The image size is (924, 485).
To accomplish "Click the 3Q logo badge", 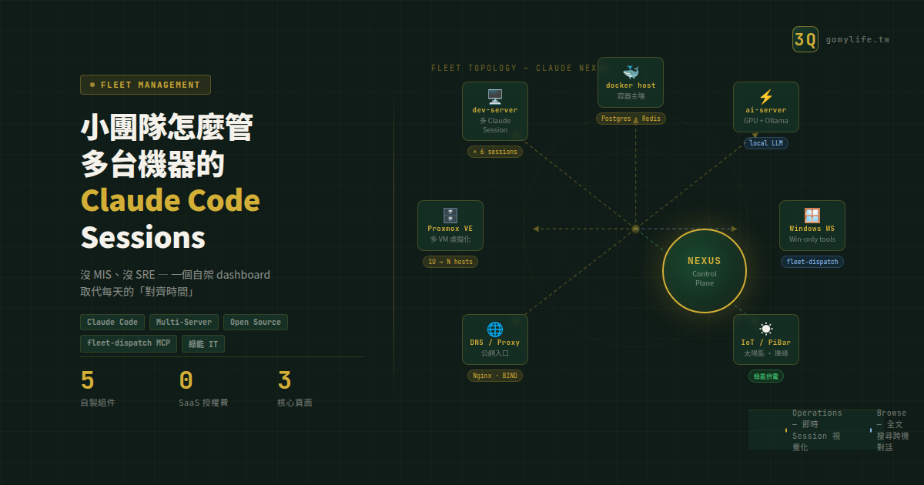I will [805, 39].
